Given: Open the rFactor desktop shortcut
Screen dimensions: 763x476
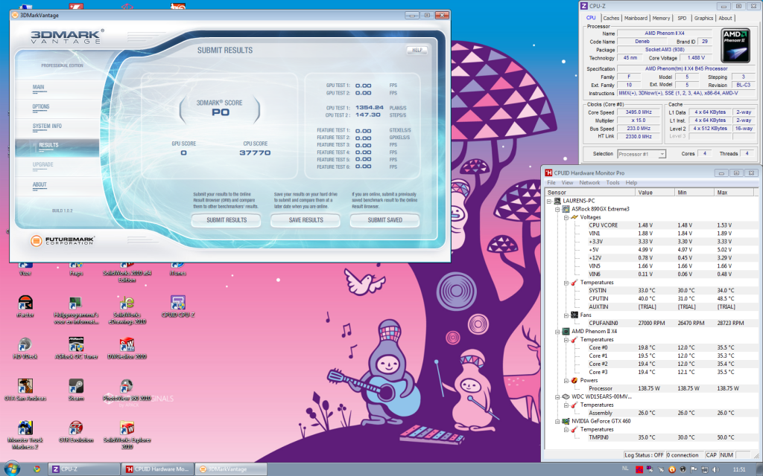Looking at the screenshot, I should tap(25, 306).
